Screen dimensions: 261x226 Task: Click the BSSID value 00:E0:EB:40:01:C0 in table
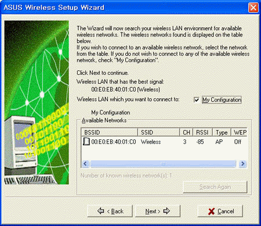click(114, 142)
